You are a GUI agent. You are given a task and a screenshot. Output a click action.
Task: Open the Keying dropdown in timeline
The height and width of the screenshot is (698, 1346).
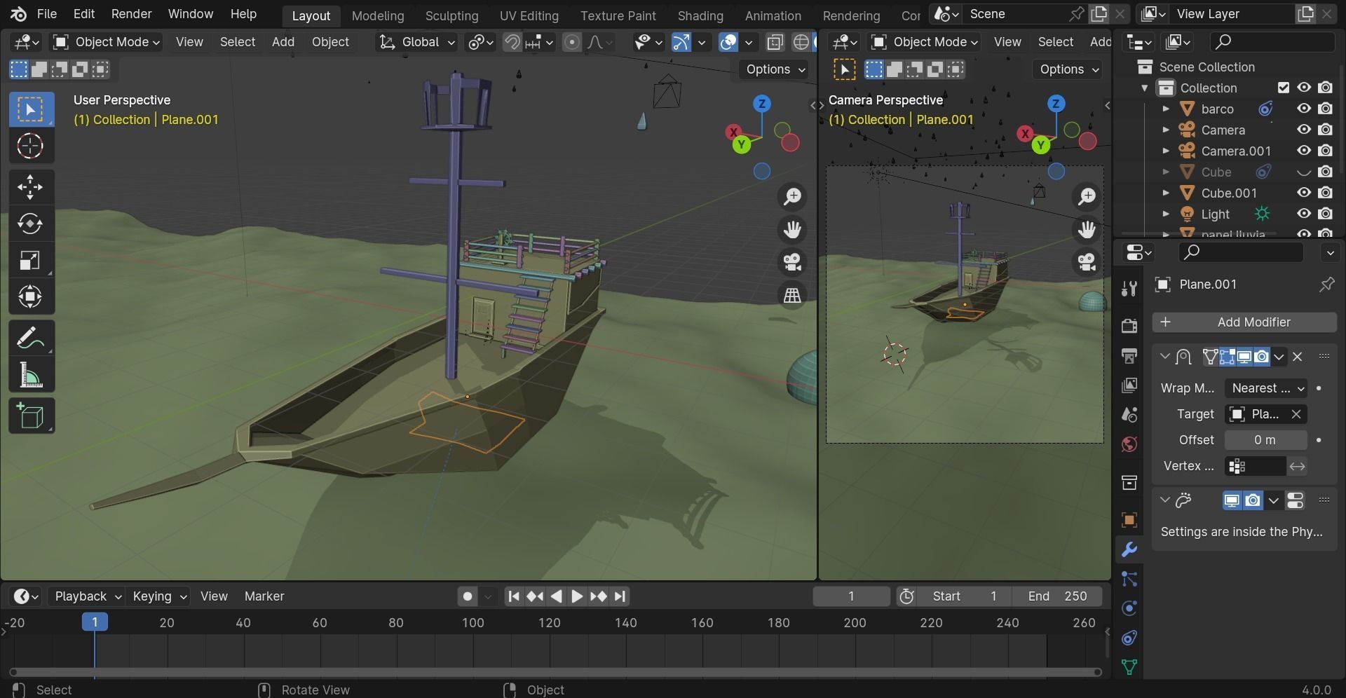159,596
